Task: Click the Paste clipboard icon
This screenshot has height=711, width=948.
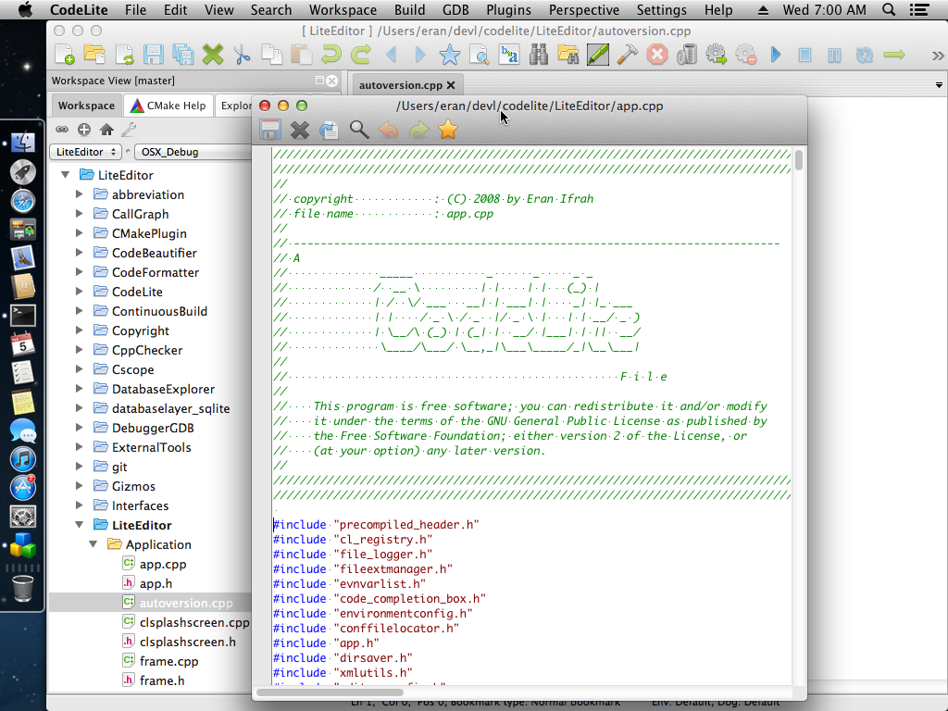Action: click(301, 55)
